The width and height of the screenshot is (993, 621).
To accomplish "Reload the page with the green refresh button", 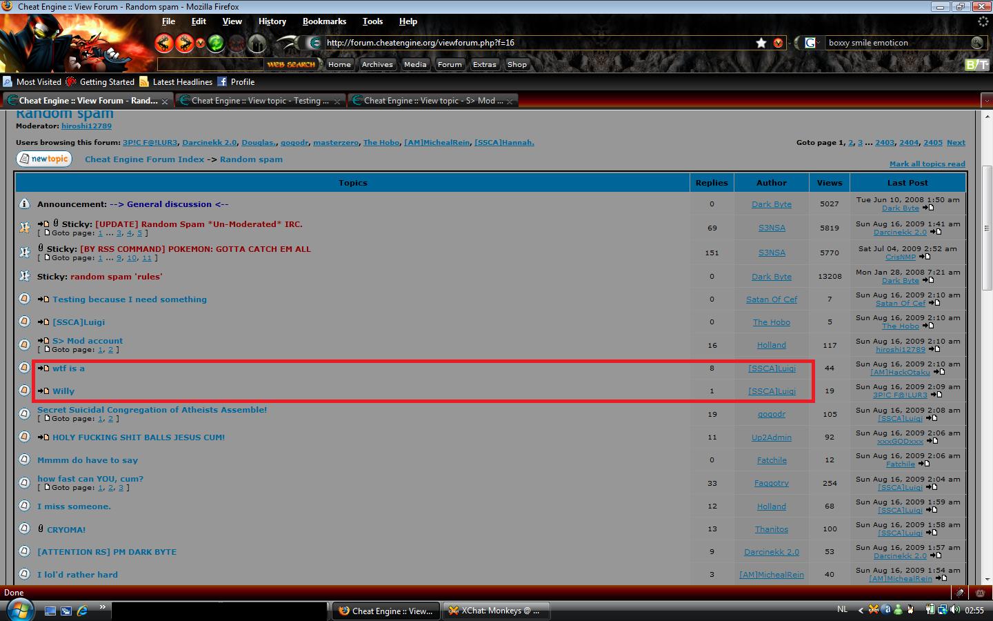I will pos(215,43).
